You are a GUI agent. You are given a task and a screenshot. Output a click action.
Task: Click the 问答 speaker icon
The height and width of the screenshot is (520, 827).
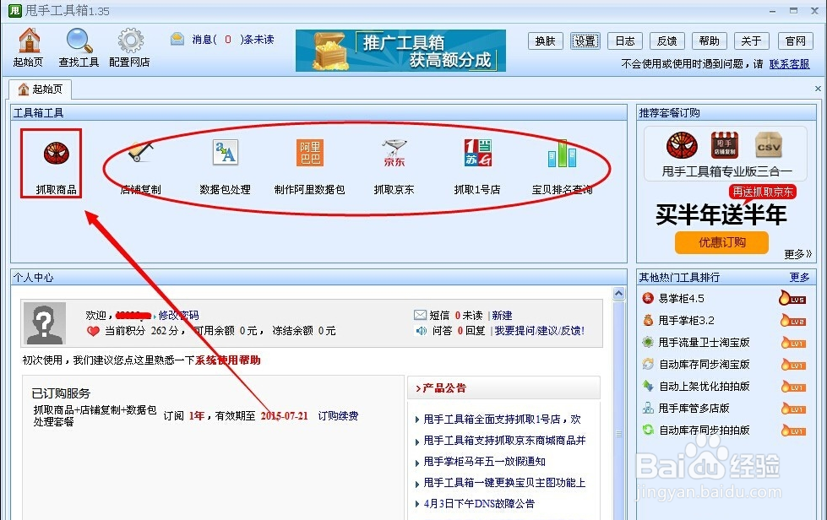point(421,331)
